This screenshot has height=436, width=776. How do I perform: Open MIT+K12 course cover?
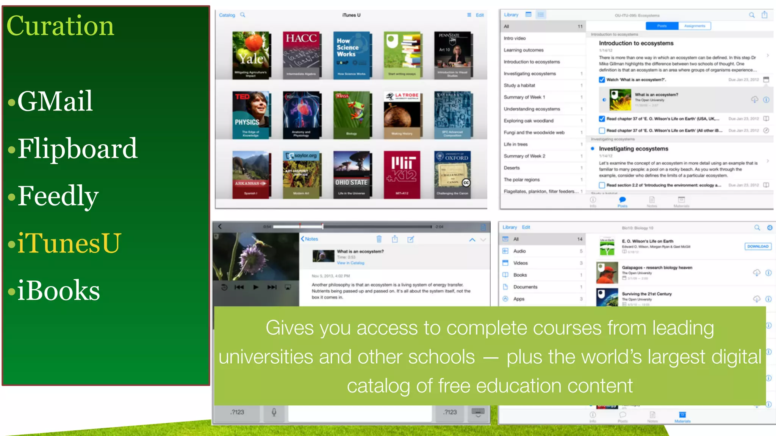(402, 174)
